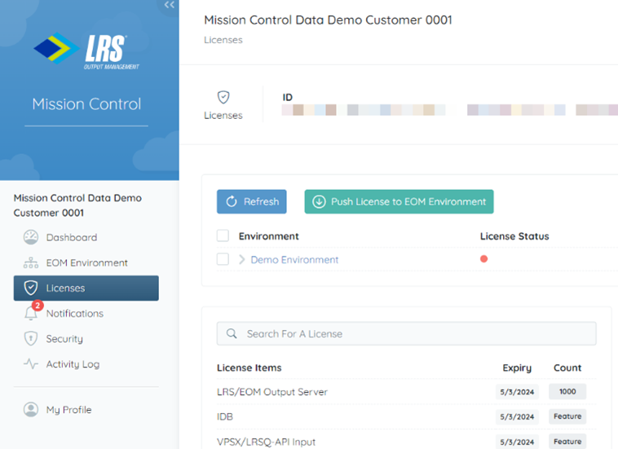Click the Dashboard gauge icon
Screen dimensions: 618x449
(31, 237)
